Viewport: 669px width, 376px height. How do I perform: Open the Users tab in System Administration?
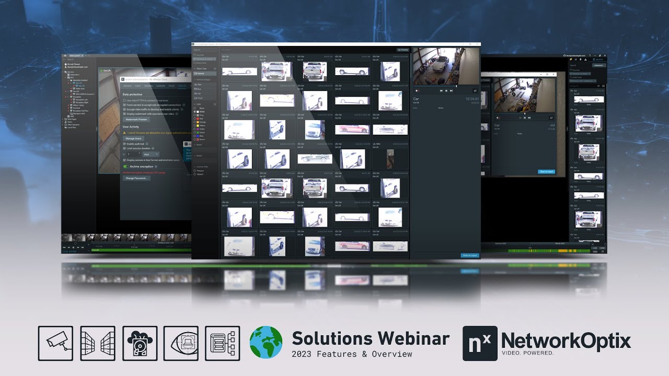[137, 86]
